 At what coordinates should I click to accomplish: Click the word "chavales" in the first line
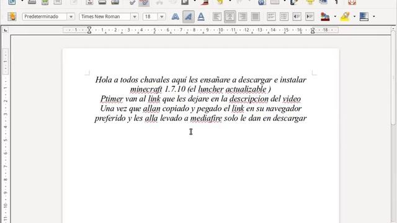click(x=154, y=80)
